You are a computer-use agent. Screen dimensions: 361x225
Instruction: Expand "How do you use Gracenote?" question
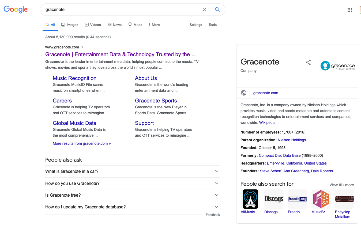coord(217,184)
